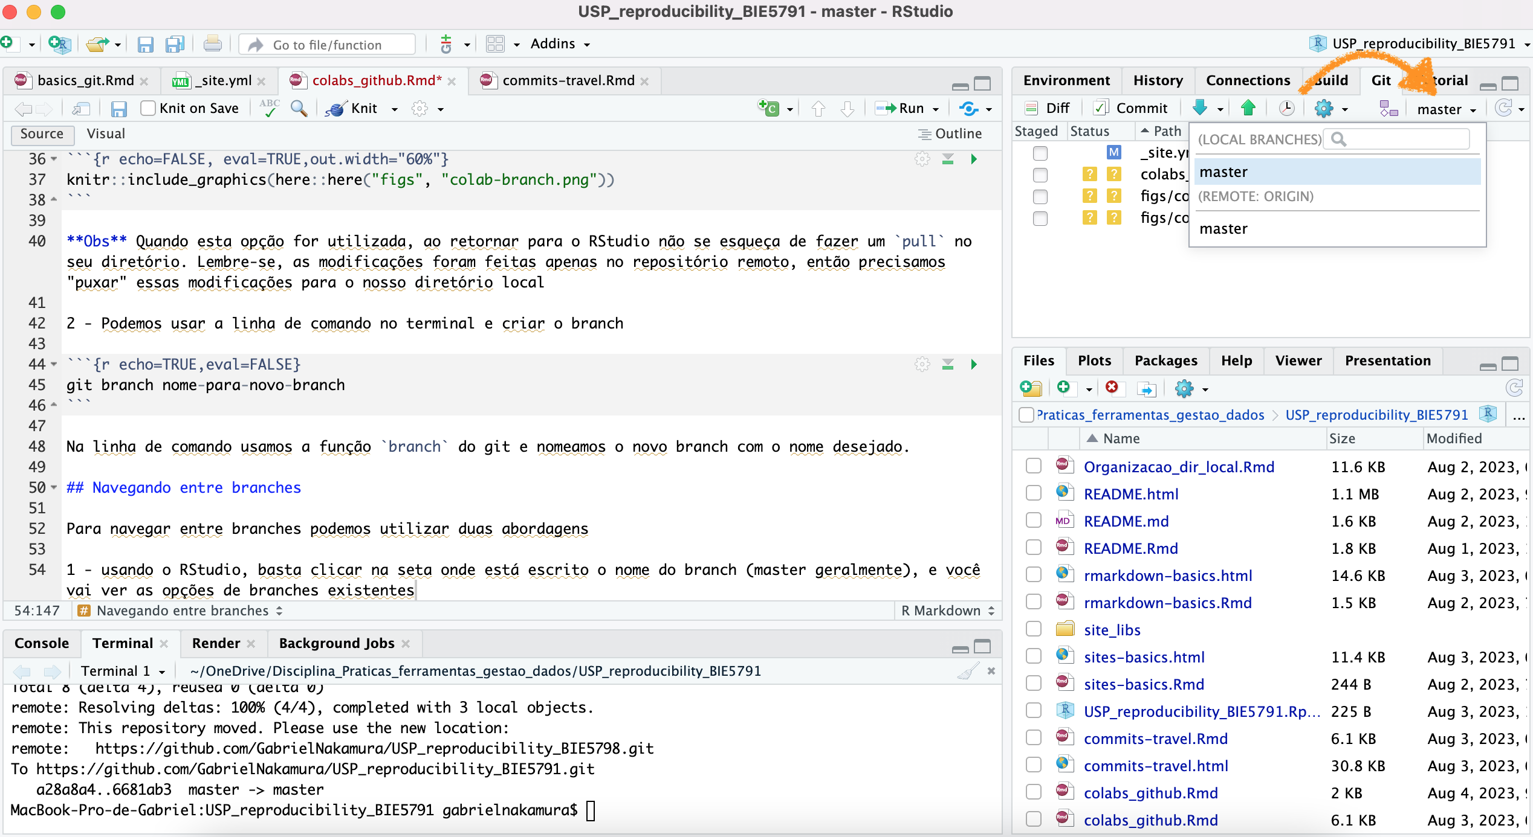Open Git history clock icon

pos(1286,108)
